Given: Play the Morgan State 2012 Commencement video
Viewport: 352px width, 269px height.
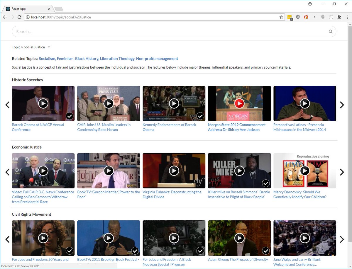Looking at the screenshot, I should (239, 103).
